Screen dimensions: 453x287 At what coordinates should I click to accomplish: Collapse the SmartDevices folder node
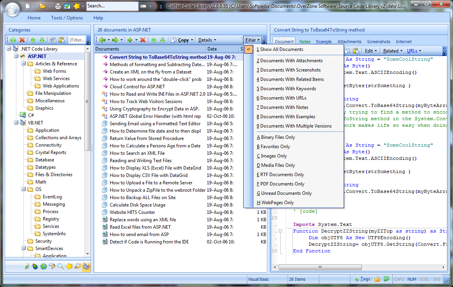pos(24,248)
